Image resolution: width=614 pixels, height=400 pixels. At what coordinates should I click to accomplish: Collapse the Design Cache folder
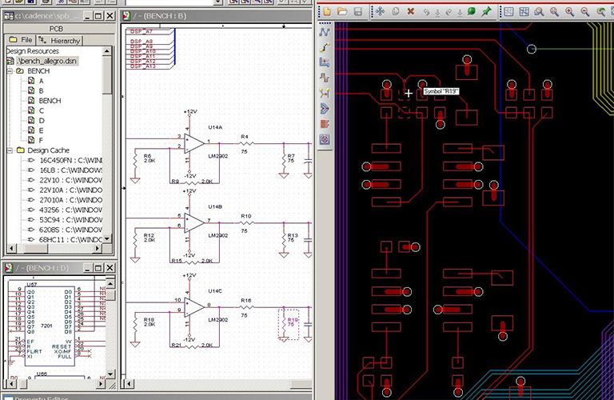[x=10, y=150]
